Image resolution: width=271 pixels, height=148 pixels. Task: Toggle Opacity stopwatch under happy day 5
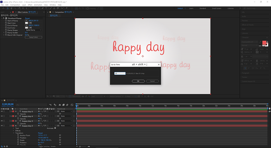[x=18, y=114]
